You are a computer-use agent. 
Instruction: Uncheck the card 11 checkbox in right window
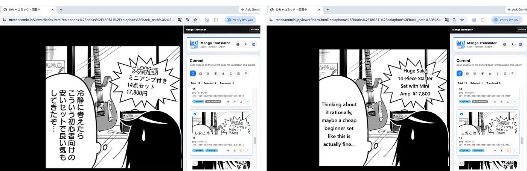click(461, 114)
